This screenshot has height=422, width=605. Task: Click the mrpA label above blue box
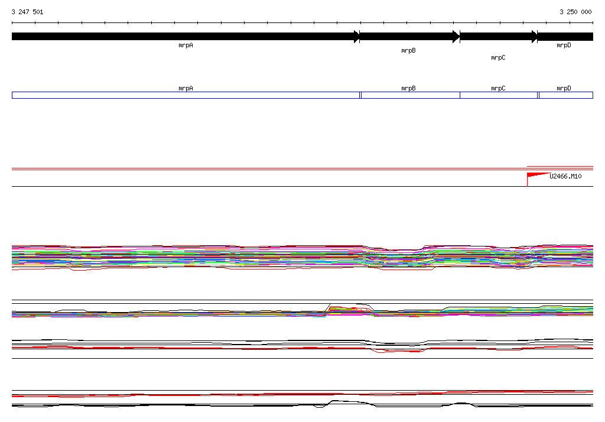coord(186,89)
